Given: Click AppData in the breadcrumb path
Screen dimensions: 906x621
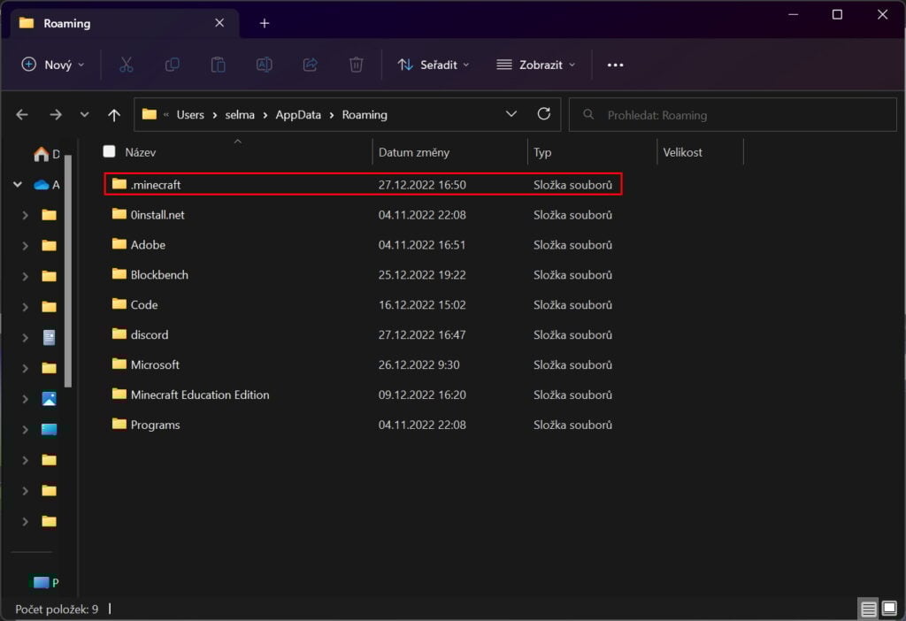Looking at the screenshot, I should 296,115.
